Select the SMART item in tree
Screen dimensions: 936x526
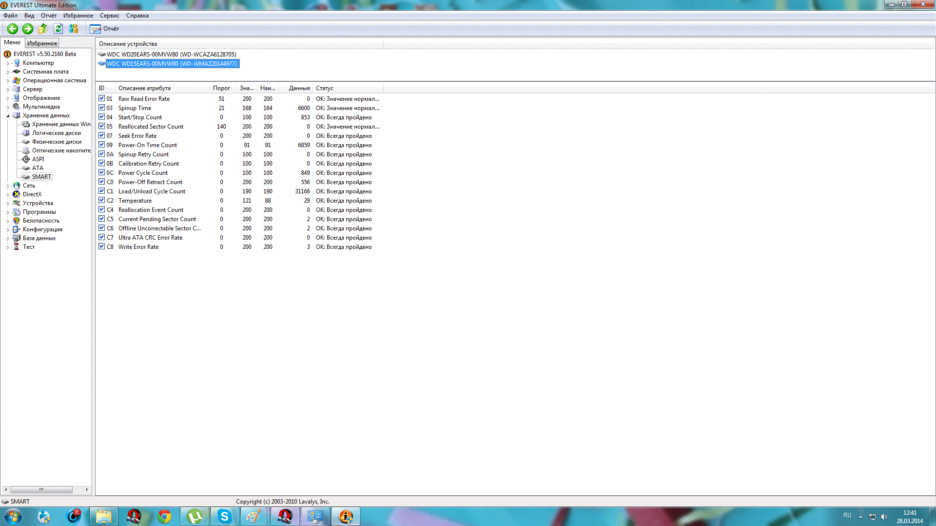(x=41, y=177)
